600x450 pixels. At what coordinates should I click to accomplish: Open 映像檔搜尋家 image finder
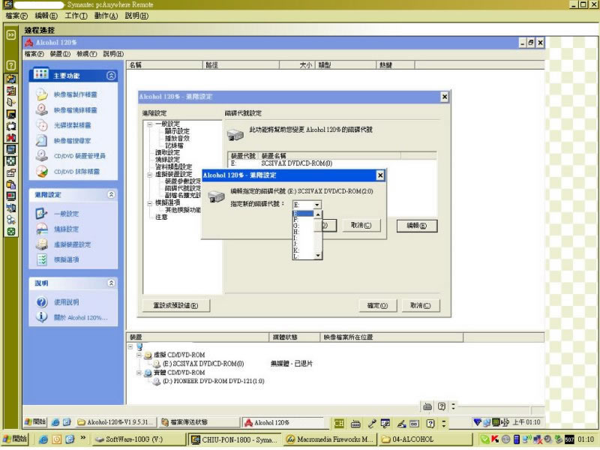72,141
